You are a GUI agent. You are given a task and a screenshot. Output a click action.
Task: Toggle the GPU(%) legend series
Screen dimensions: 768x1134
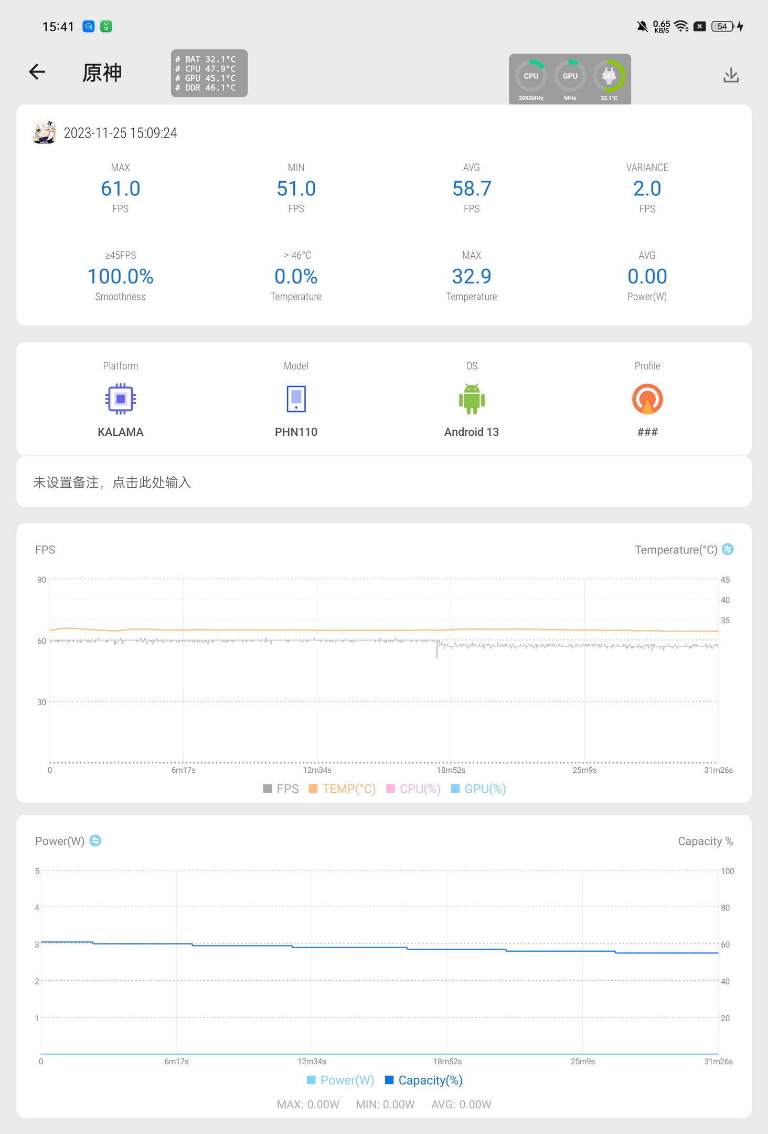pyautogui.click(x=478, y=789)
